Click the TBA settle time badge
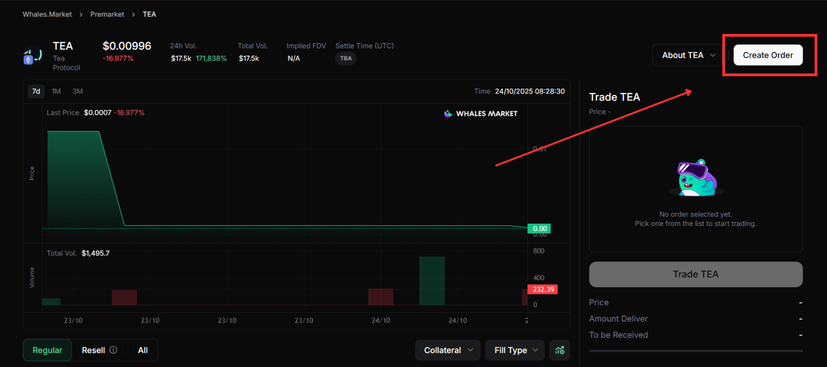 (346, 59)
